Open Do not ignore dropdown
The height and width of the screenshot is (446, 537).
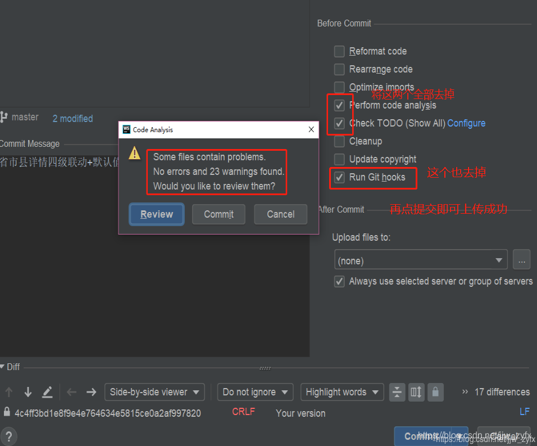click(x=255, y=392)
